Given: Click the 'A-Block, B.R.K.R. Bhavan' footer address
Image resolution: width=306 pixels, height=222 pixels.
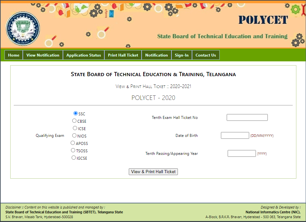Looking at the screenshot, I should pyautogui.click(x=253, y=217).
